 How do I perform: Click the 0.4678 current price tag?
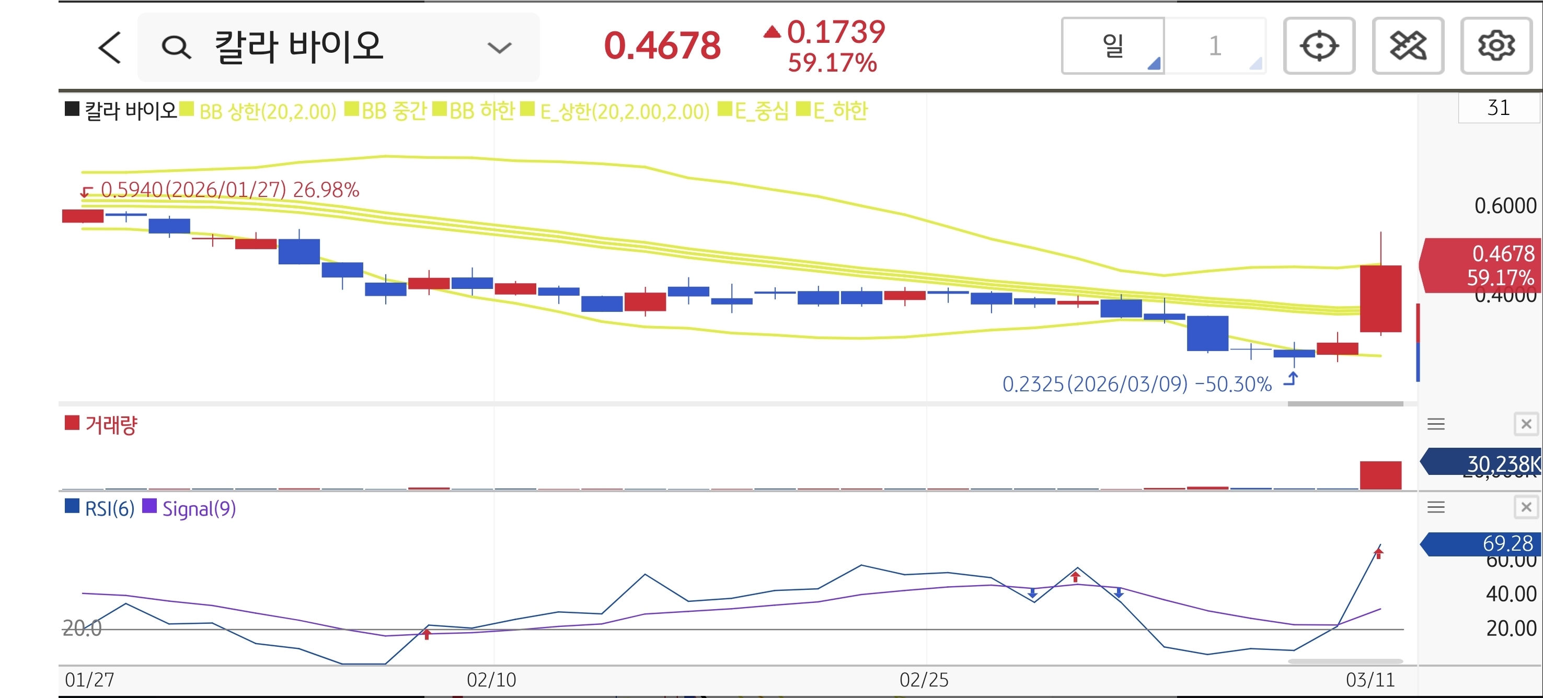coord(1481,265)
